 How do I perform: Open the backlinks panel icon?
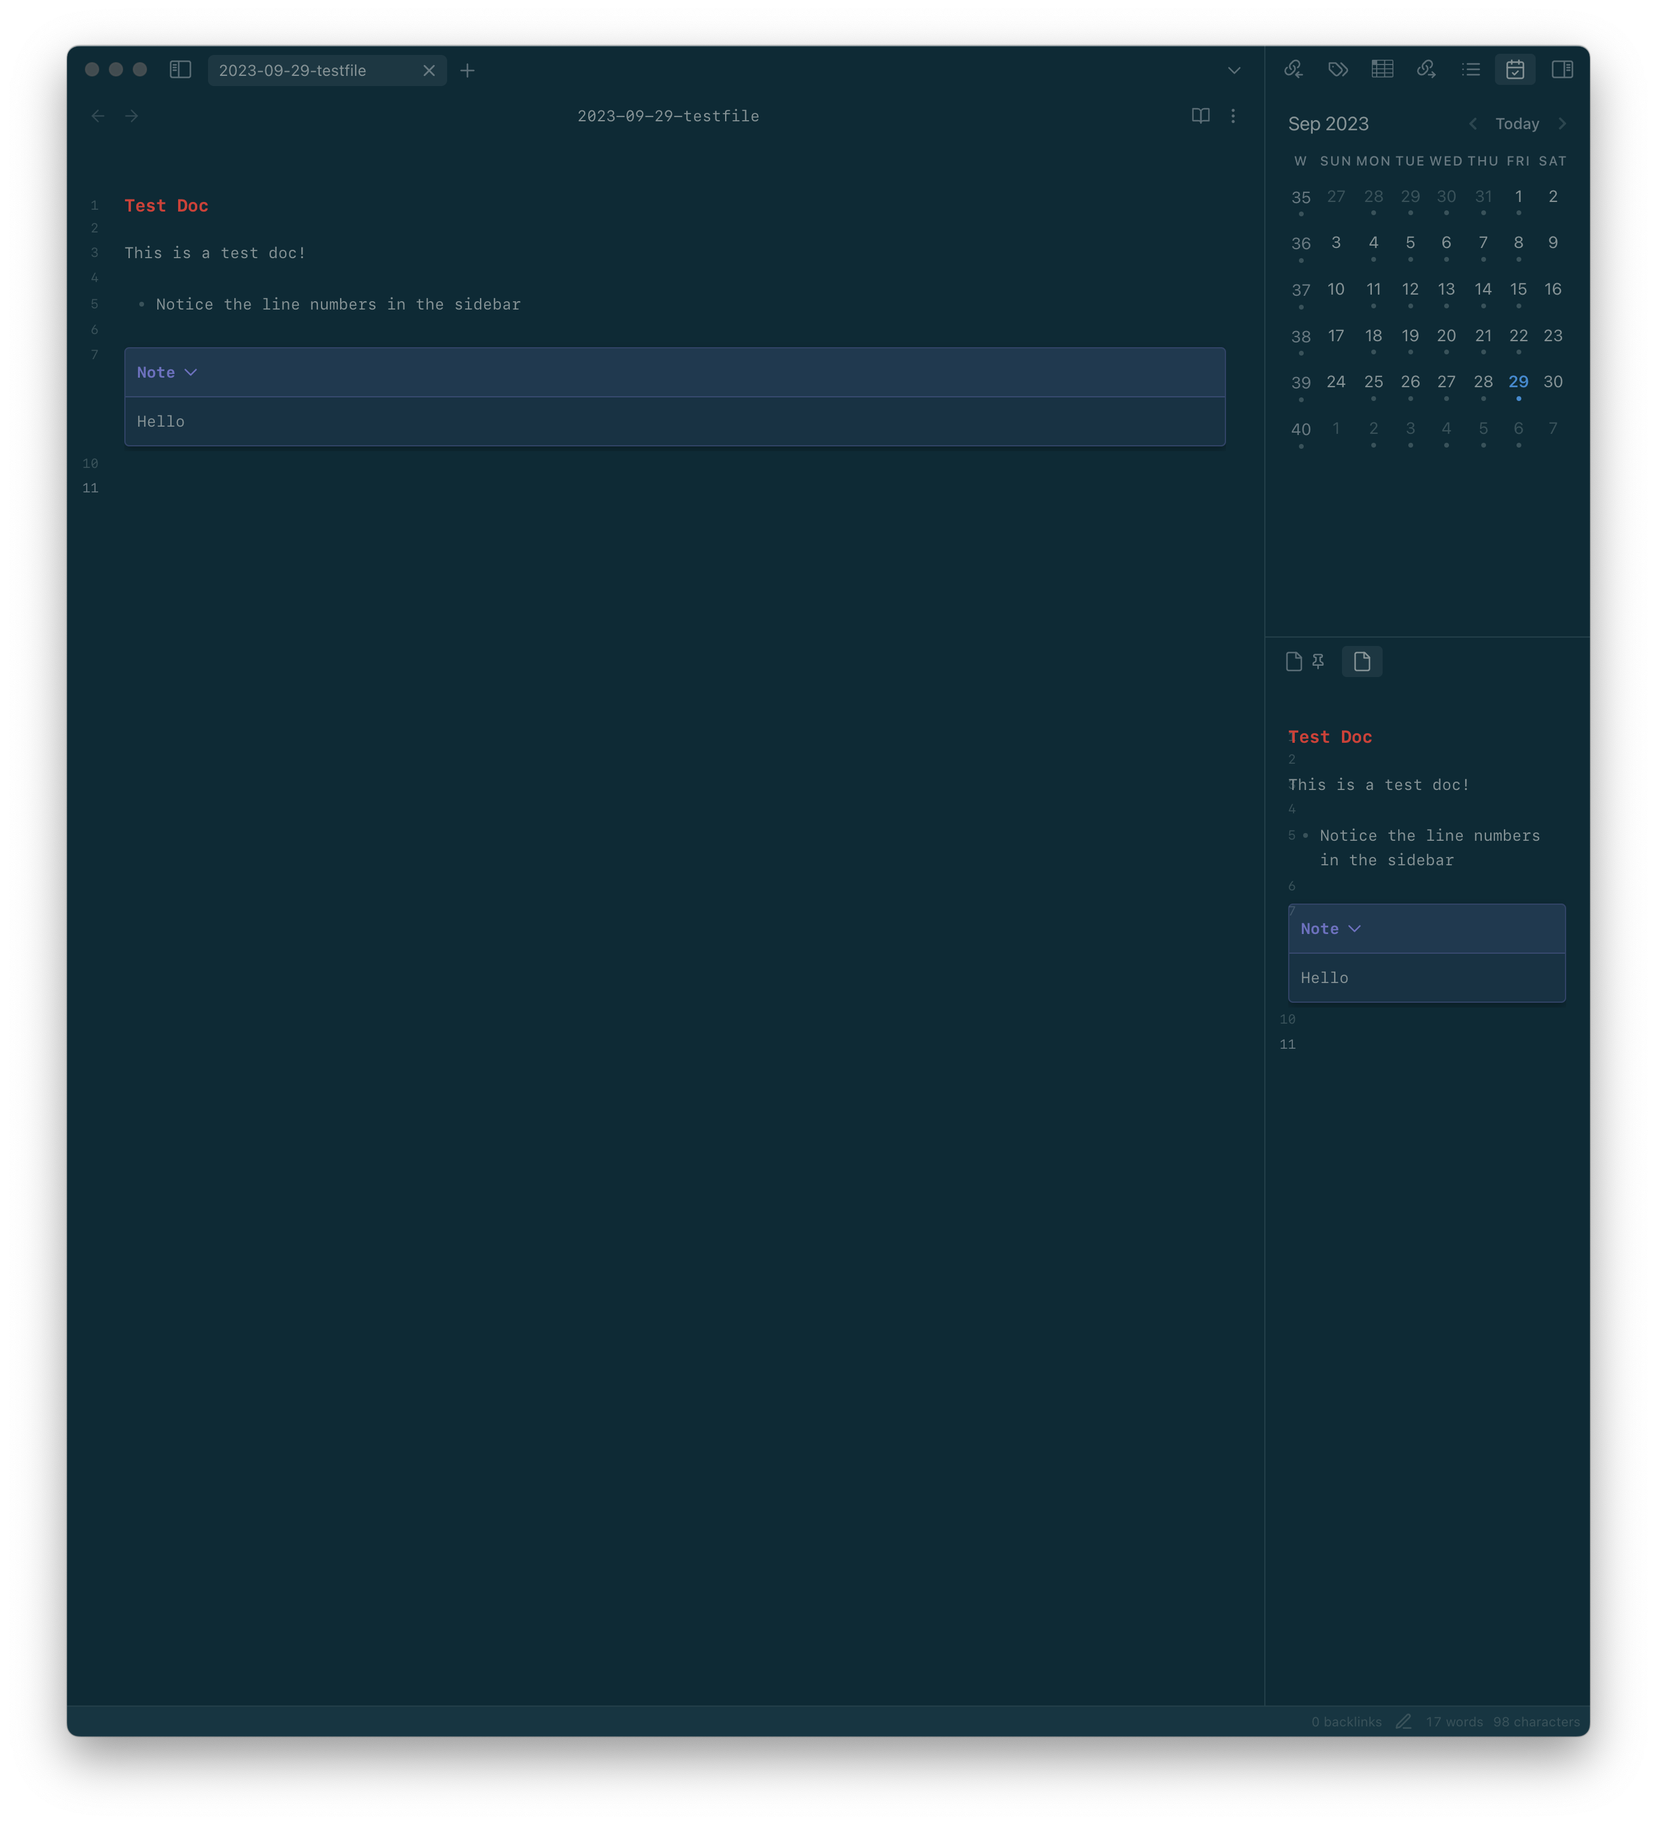[x=1294, y=69]
